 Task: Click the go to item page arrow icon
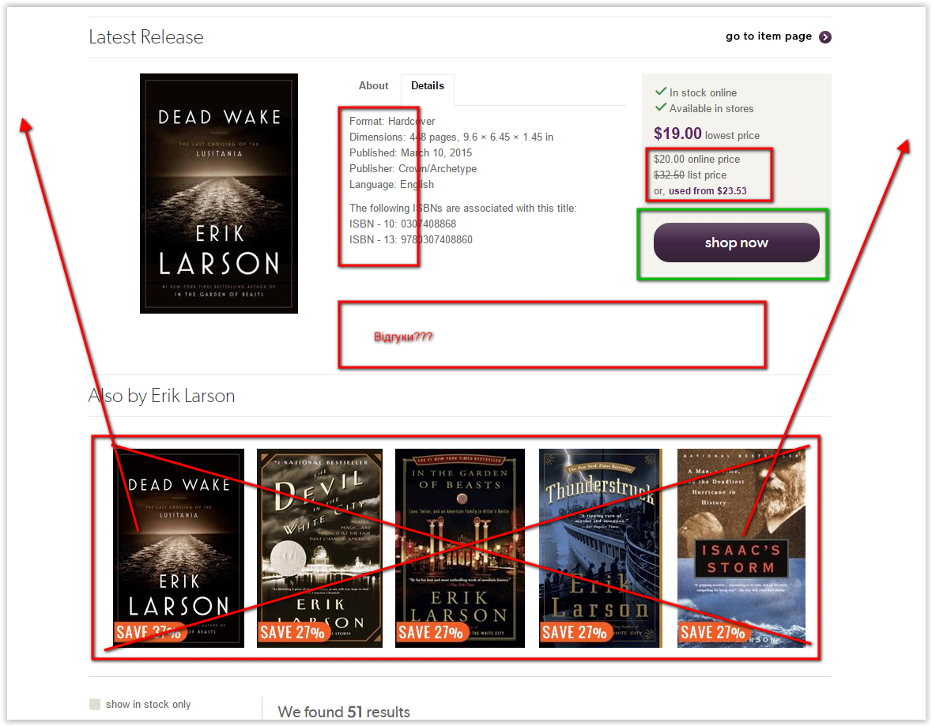click(x=825, y=37)
